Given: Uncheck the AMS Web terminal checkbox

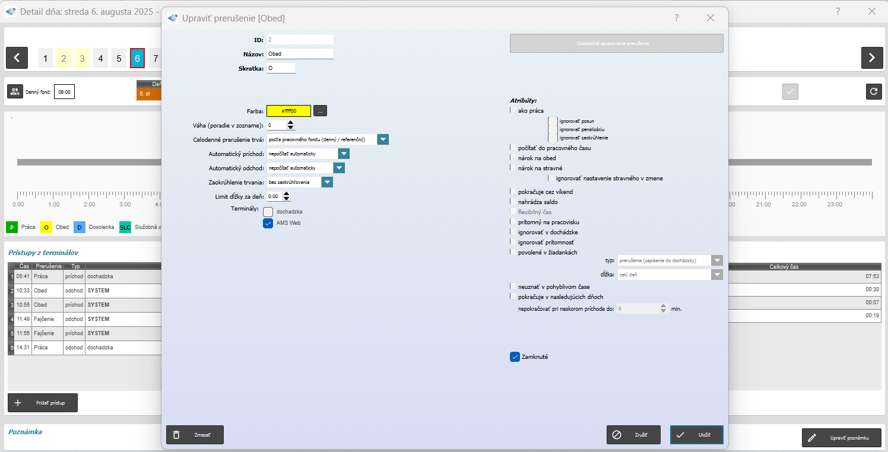Looking at the screenshot, I should [x=268, y=223].
